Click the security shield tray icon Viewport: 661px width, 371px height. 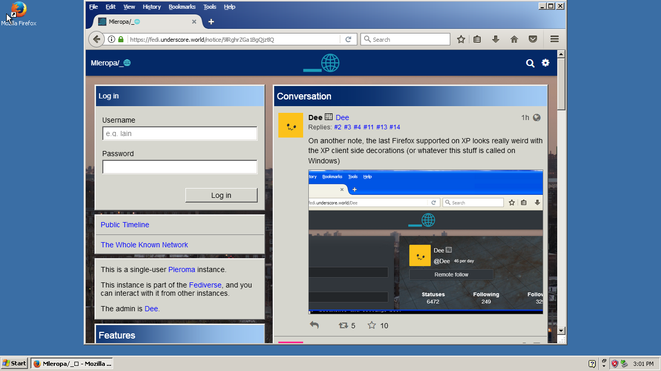(x=615, y=363)
